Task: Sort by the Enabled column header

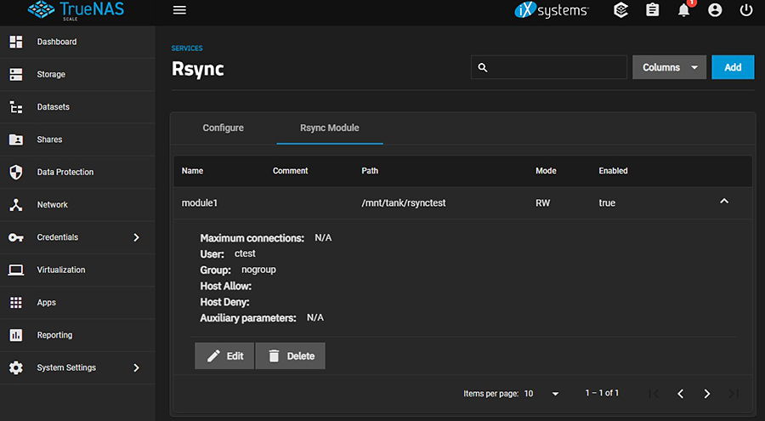Action: click(x=613, y=171)
